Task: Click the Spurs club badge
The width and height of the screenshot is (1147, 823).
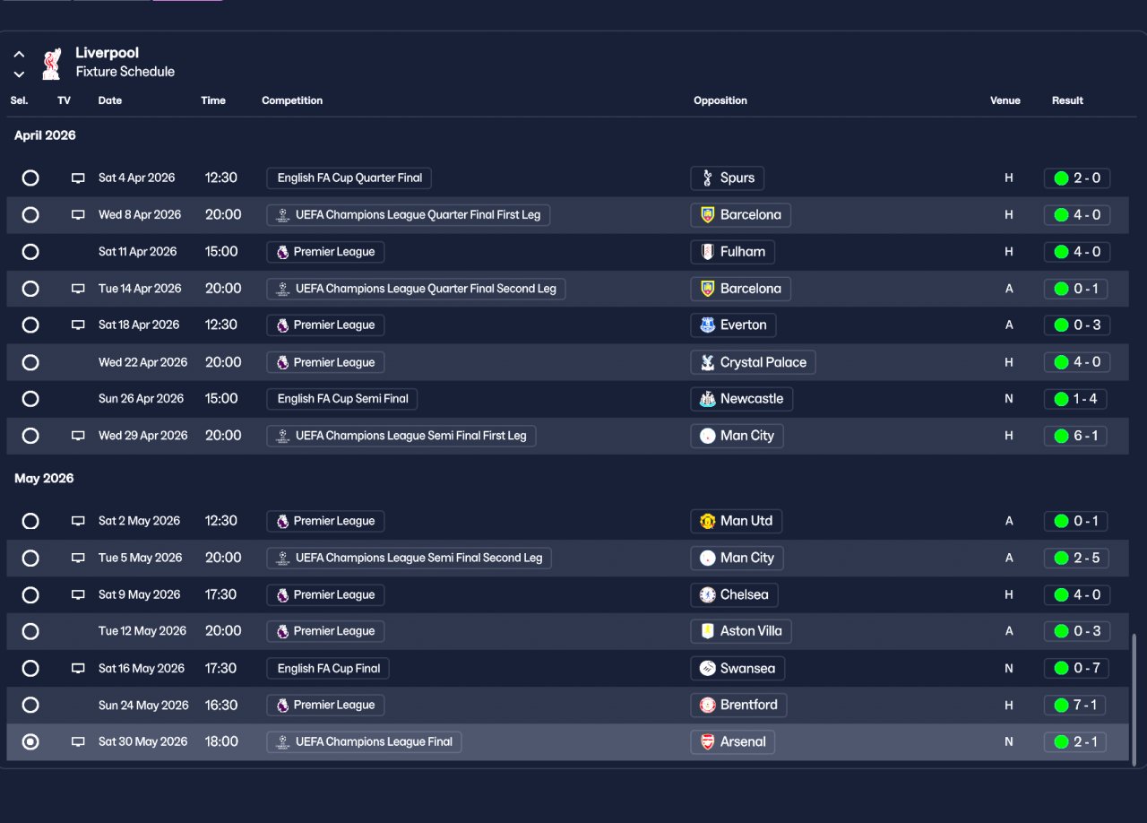Action: tap(708, 178)
